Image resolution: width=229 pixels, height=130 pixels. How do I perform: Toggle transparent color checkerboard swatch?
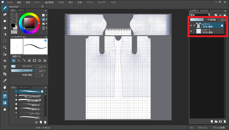(14, 32)
